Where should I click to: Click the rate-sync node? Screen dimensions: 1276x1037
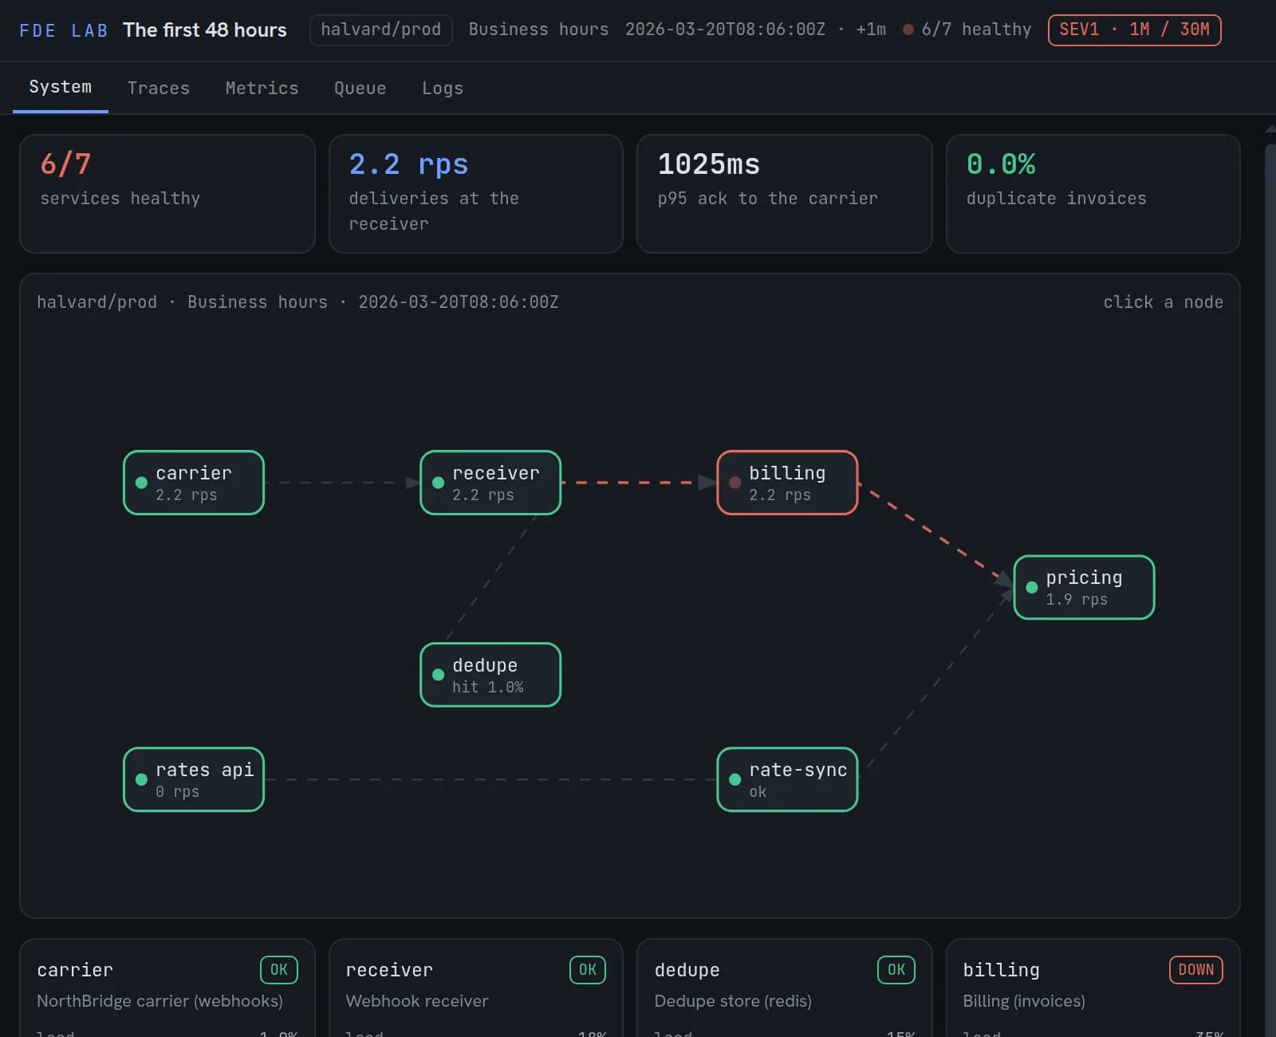(x=787, y=779)
